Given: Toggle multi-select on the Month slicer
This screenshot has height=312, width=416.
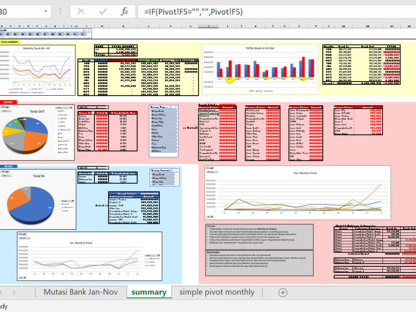Looking at the screenshot, I should pos(84,30).
